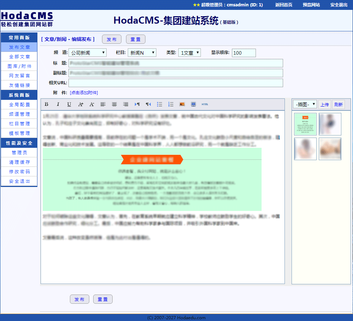Open 全局配置 in the sidebar
The width and height of the screenshot is (353, 321).
pyautogui.click(x=19, y=105)
